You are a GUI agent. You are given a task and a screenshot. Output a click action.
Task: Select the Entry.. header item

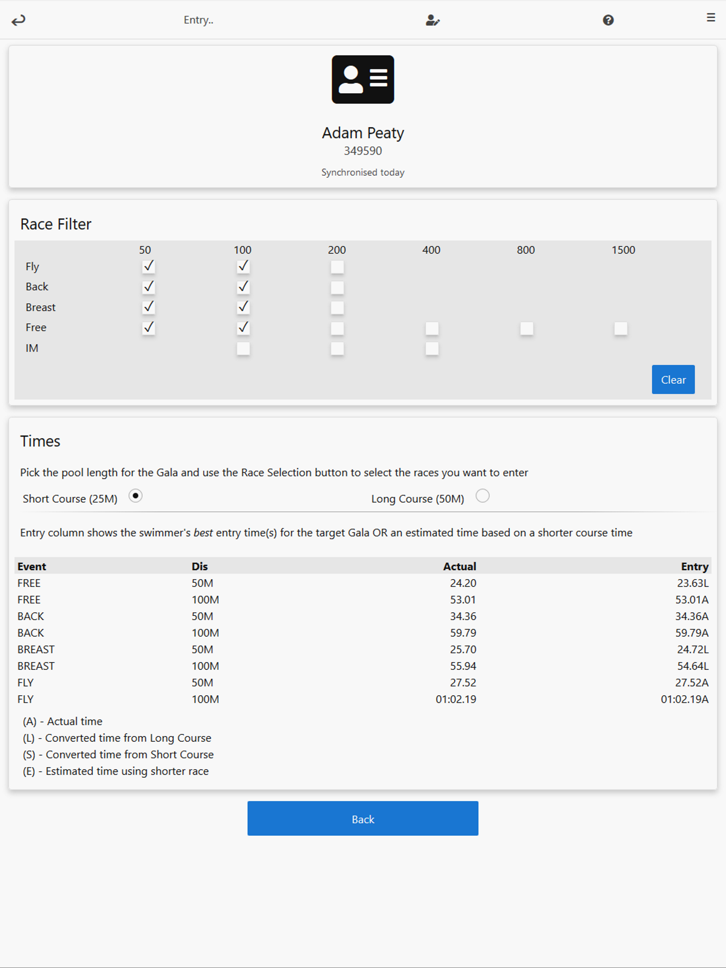(x=199, y=20)
